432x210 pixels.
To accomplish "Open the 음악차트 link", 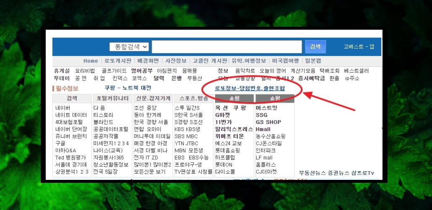I will (245, 71).
